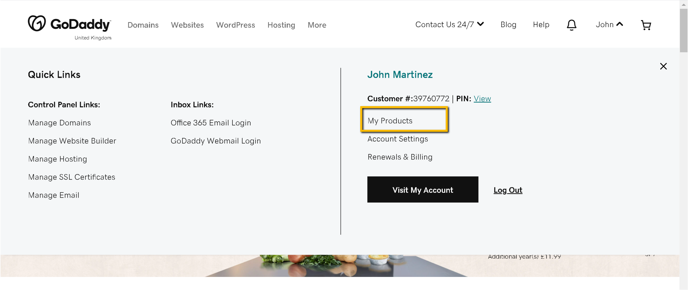View the customer PIN
Screen dimensions: 688x290
pyautogui.click(x=482, y=99)
